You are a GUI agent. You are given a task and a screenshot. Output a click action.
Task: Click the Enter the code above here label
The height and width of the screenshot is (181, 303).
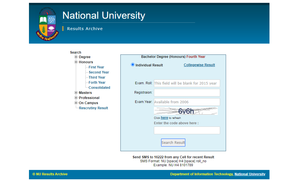point(176,123)
